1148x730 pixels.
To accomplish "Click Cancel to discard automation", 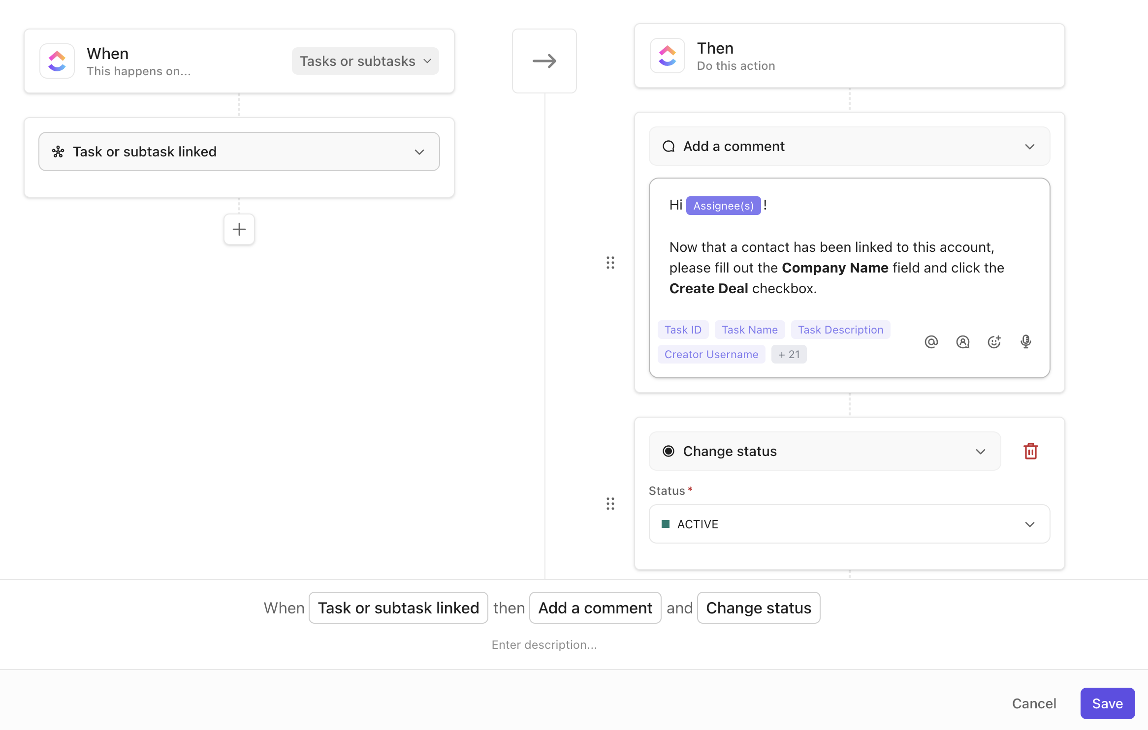I will point(1034,703).
